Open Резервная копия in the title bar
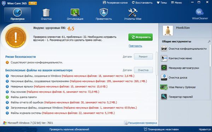This screenshot has width=212, height=132. pyautogui.click(x=115, y=2)
